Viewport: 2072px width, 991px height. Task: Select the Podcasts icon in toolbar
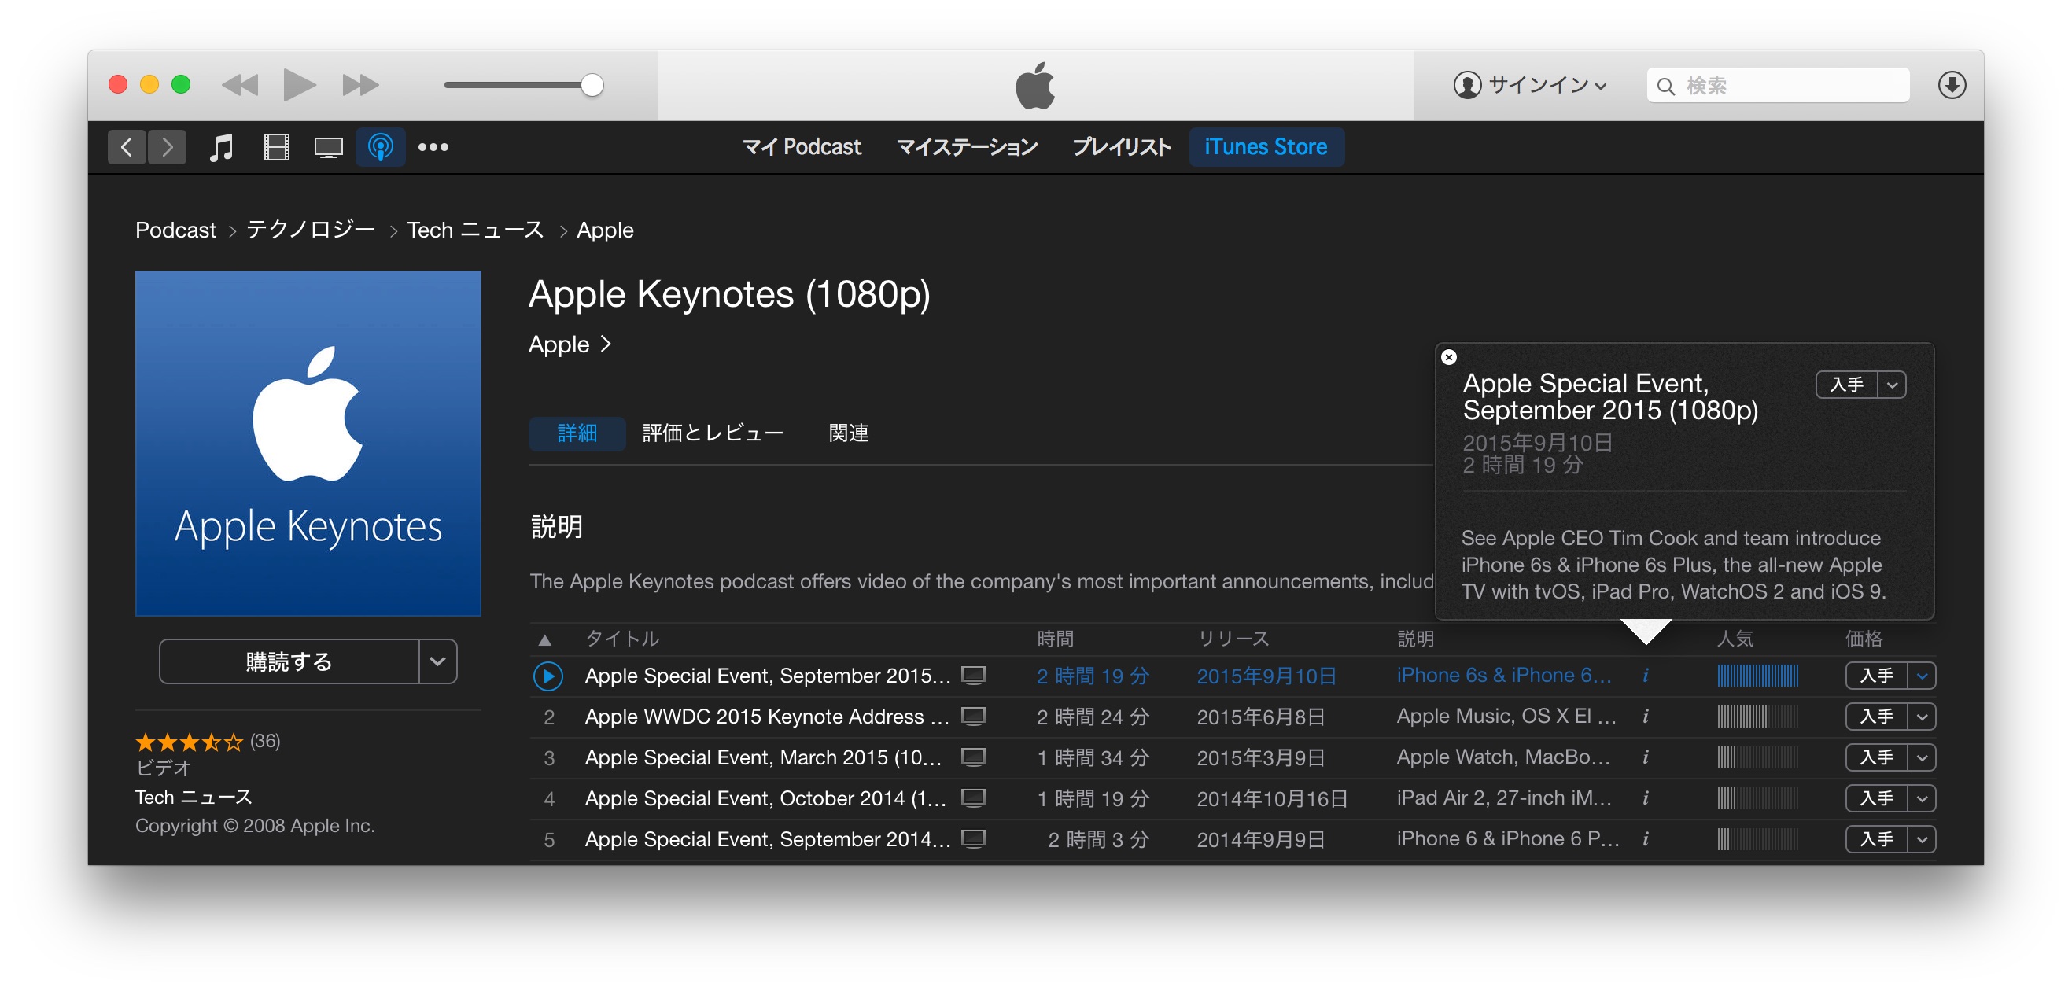click(381, 147)
